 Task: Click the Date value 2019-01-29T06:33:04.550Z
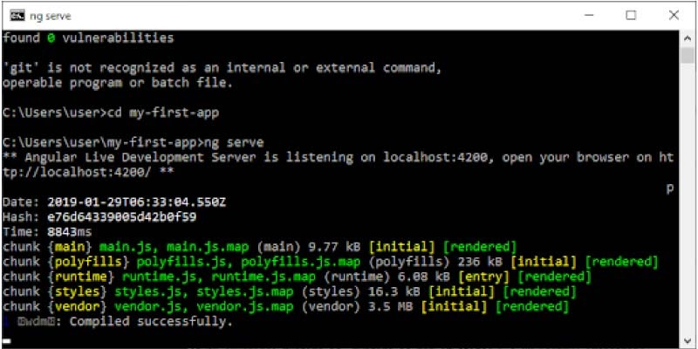click(137, 202)
